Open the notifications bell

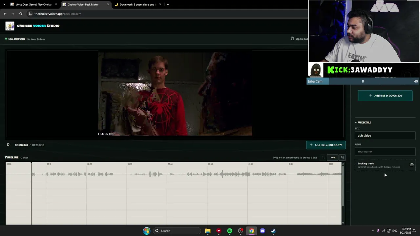click(x=414, y=231)
